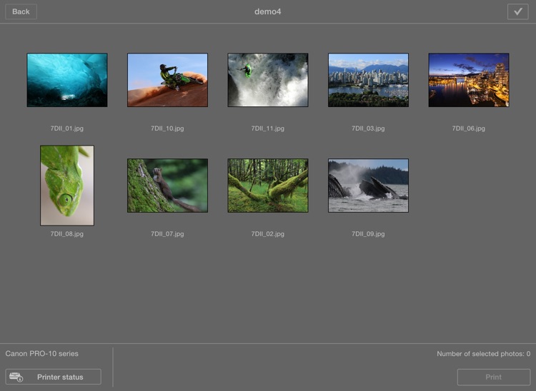Image resolution: width=536 pixels, height=391 pixels.
Task: Click the 7DII_09.jpg filename label
Action: coord(368,234)
